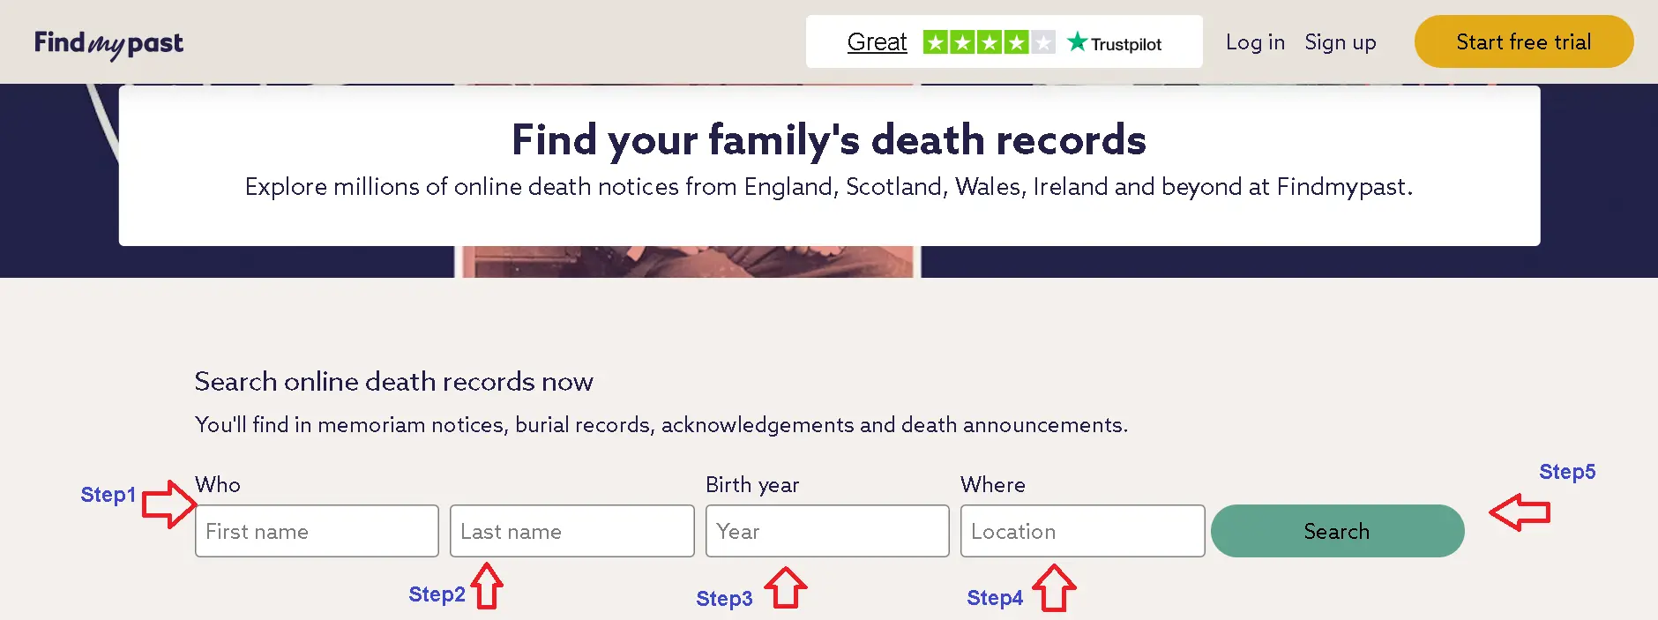This screenshot has height=620, width=1658.
Task: Click the red Step3 arrow
Action: [x=785, y=588]
